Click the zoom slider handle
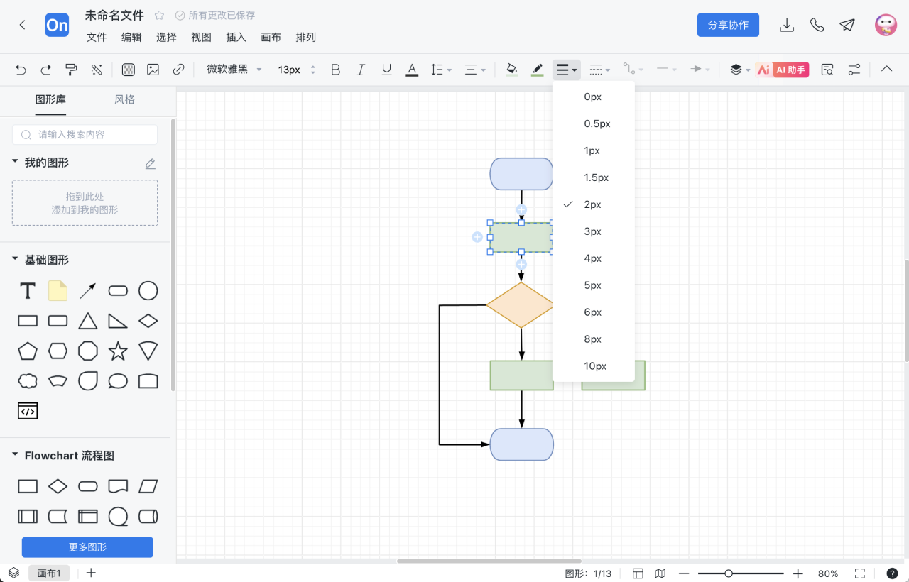The height and width of the screenshot is (582, 909). 729,573
